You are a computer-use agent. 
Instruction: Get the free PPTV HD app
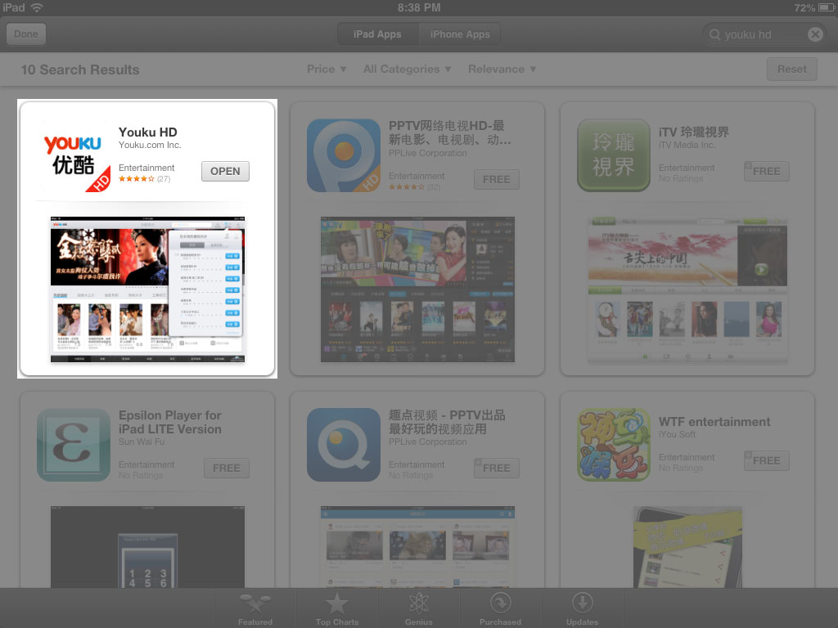click(x=497, y=179)
